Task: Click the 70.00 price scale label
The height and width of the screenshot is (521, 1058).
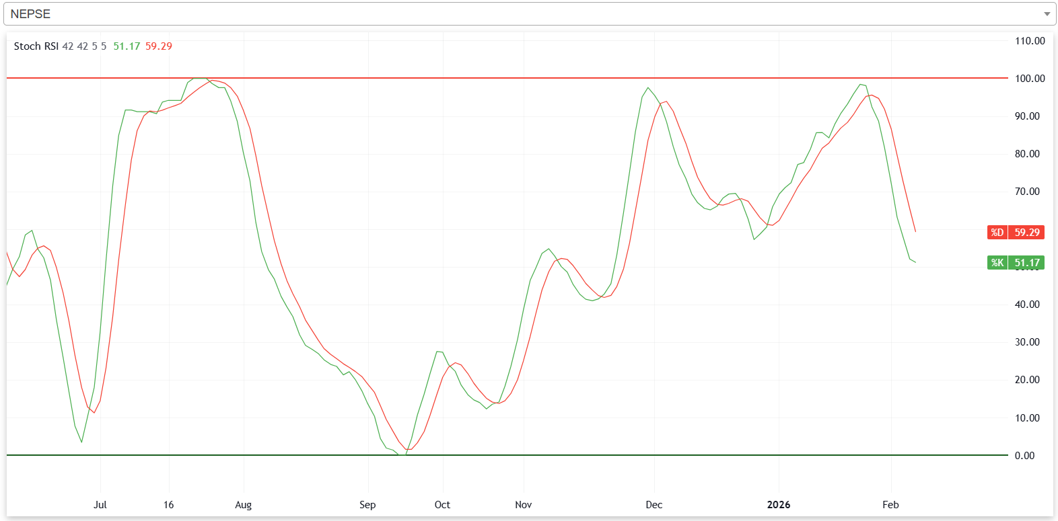Action: coord(1027,192)
